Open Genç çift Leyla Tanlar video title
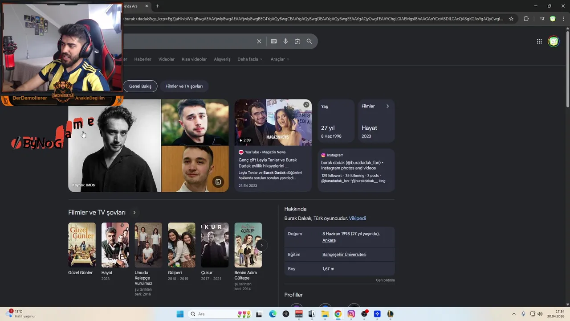 point(268,163)
